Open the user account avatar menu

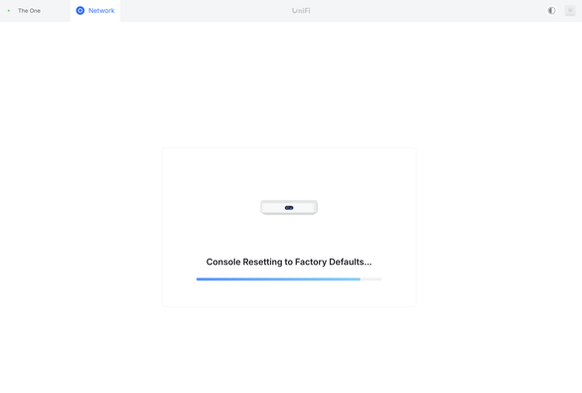click(x=570, y=11)
